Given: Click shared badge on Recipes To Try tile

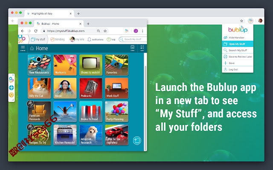Looking at the screenshot, I should tap(30, 127).
